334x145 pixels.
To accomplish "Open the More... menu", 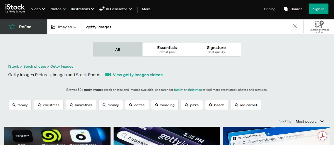I will point(147,9).
